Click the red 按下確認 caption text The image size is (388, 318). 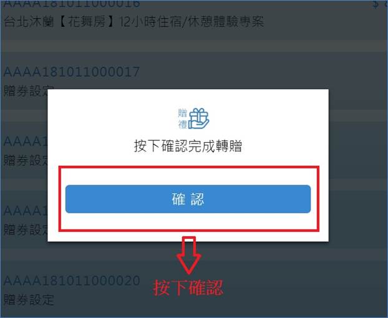click(188, 287)
